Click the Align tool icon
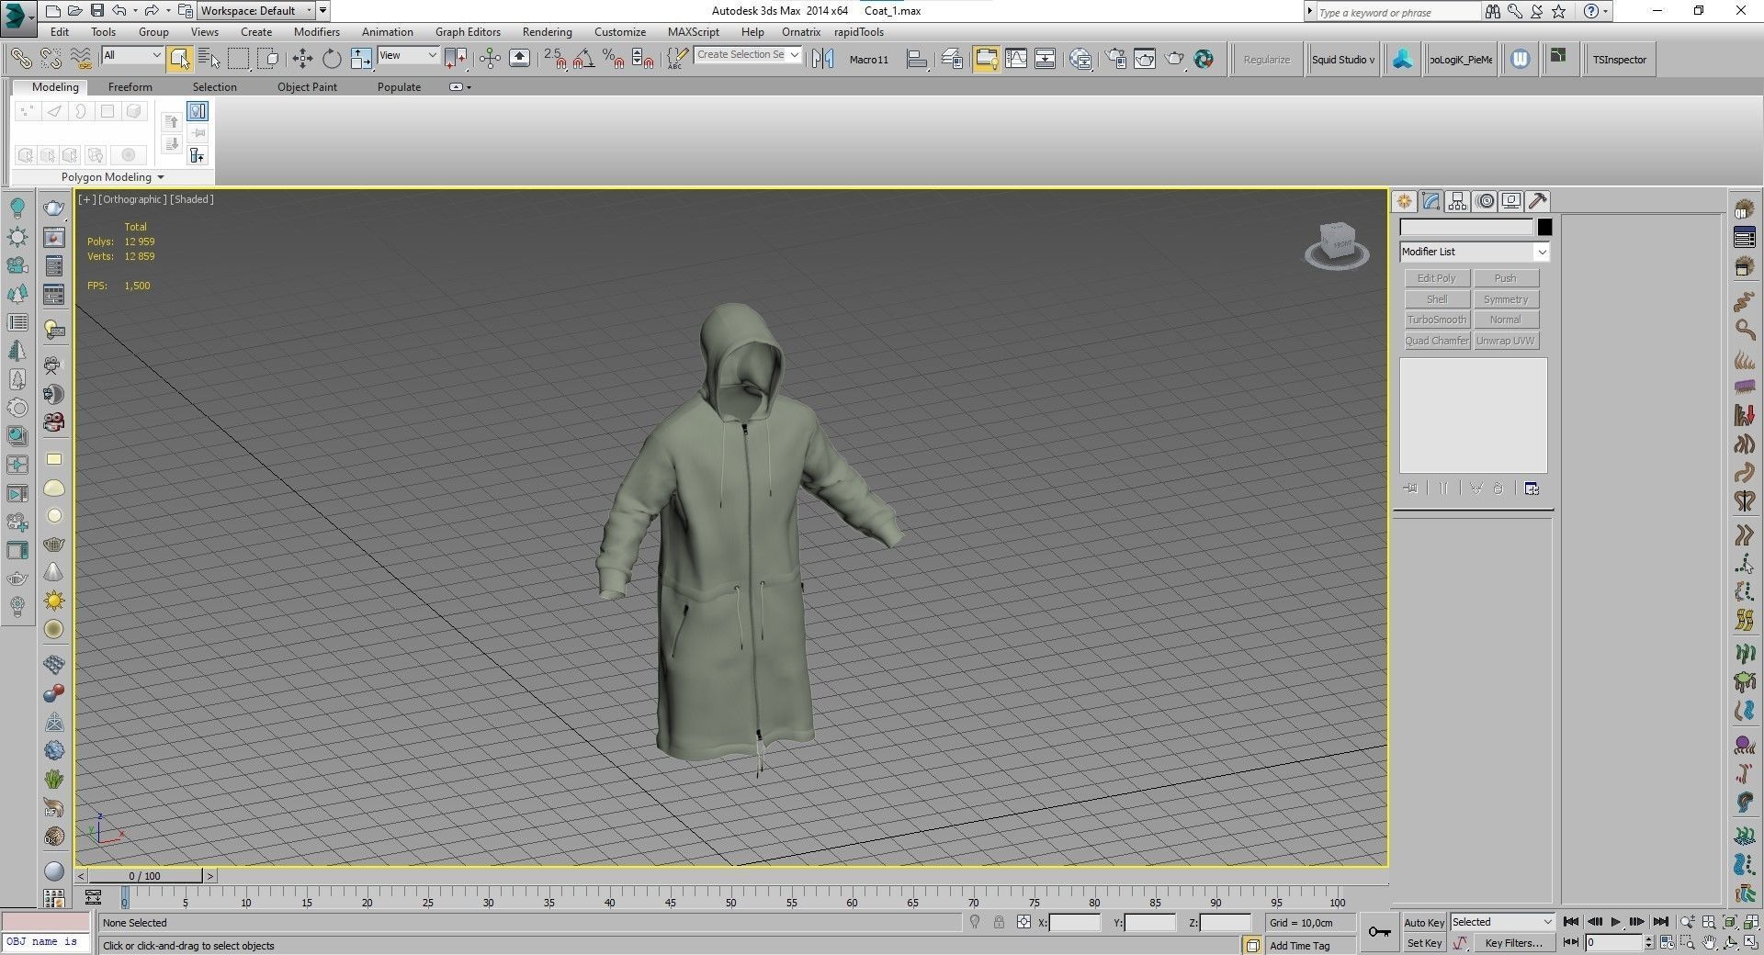1764x955 pixels. pyautogui.click(x=916, y=59)
